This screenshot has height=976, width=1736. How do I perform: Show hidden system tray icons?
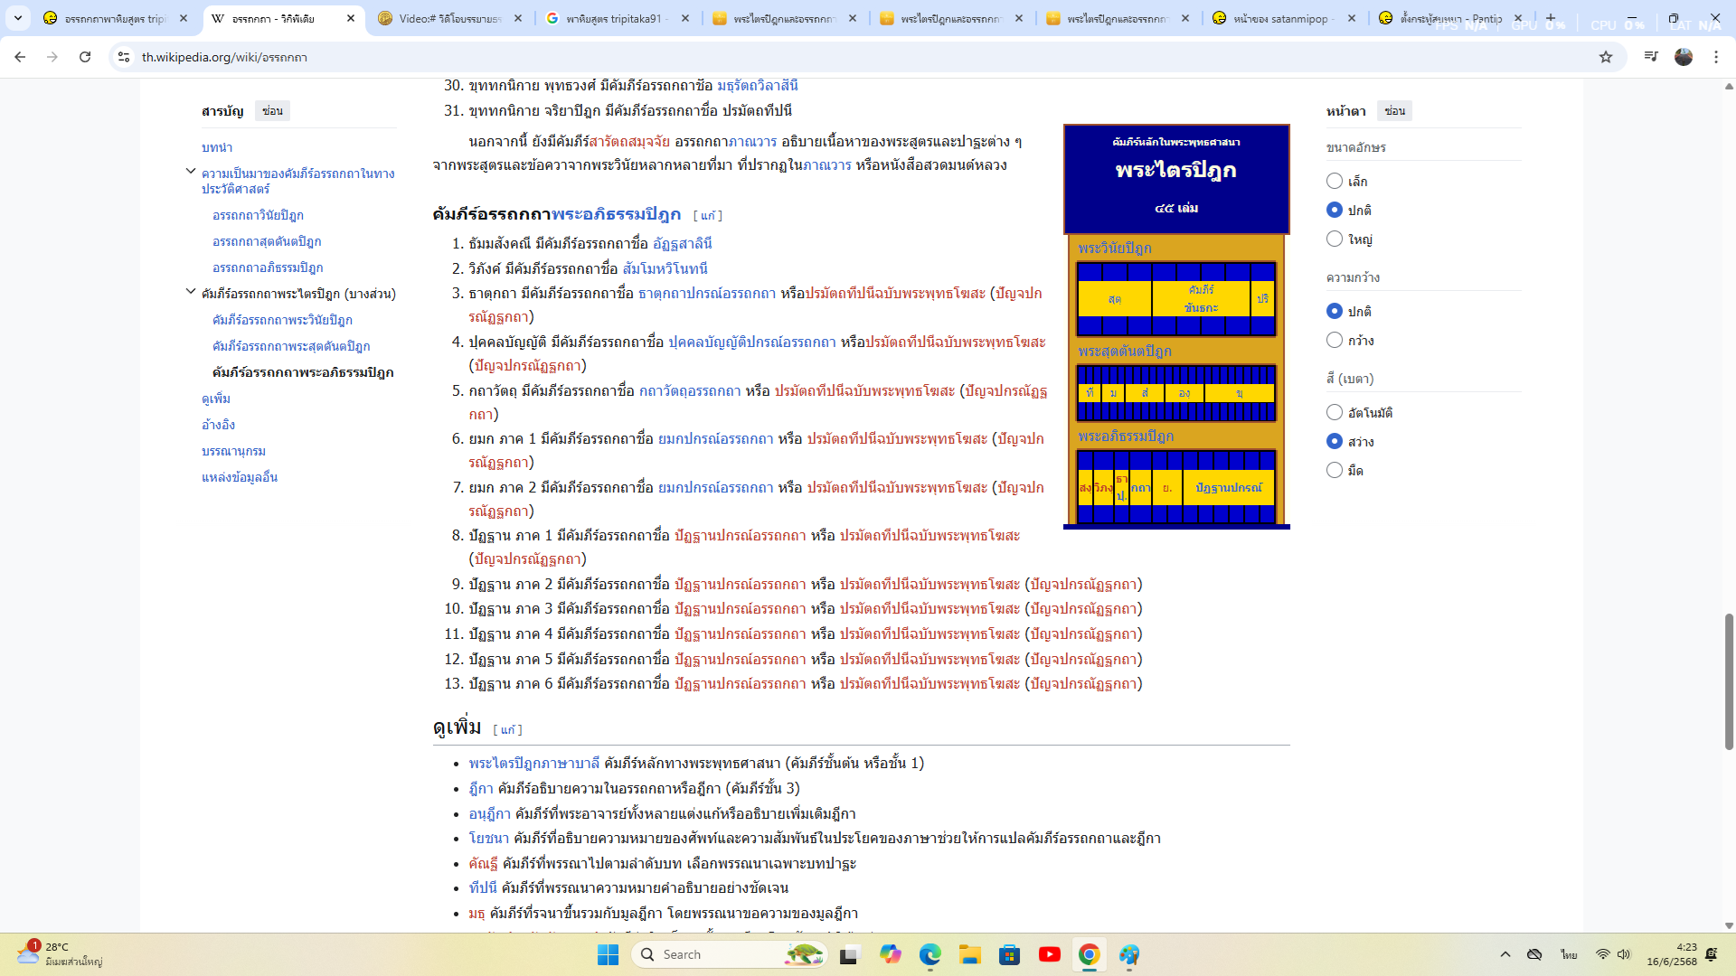(1505, 954)
